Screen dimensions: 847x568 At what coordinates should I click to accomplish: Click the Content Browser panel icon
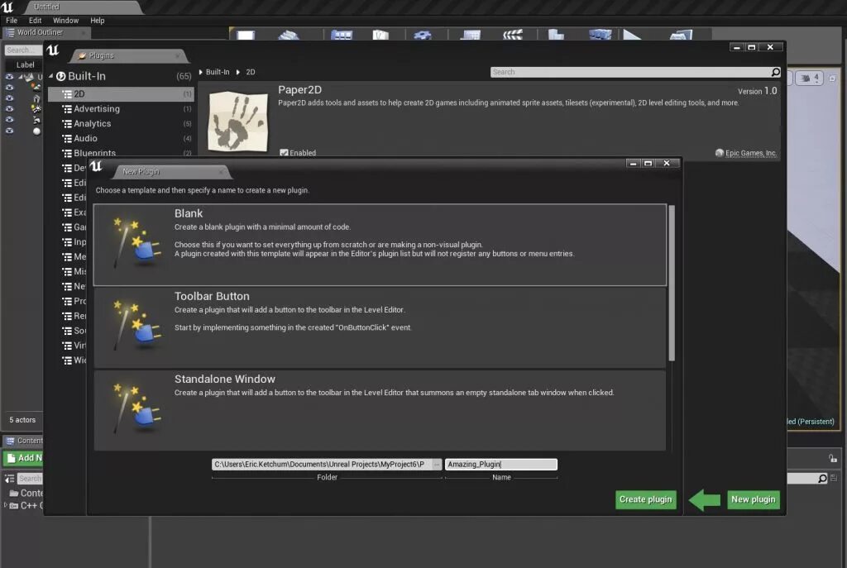10,441
